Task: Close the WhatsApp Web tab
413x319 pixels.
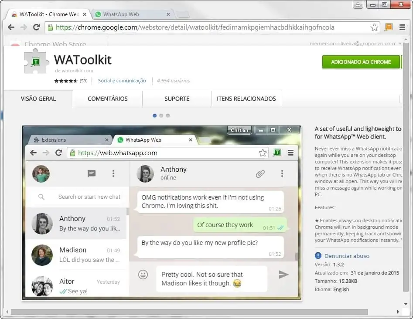Action: [x=168, y=14]
